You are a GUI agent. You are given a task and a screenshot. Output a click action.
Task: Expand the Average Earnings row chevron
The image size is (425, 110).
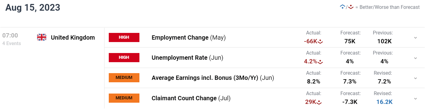point(416,78)
